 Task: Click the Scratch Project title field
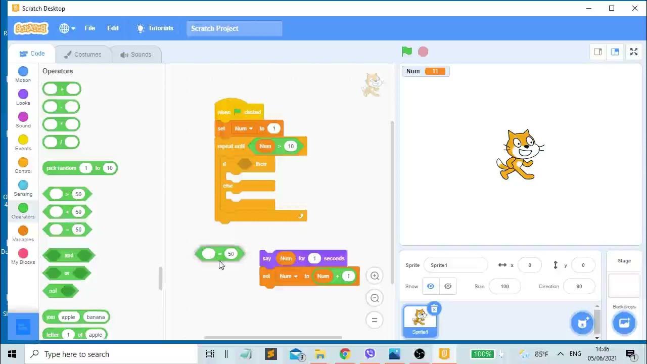(235, 28)
